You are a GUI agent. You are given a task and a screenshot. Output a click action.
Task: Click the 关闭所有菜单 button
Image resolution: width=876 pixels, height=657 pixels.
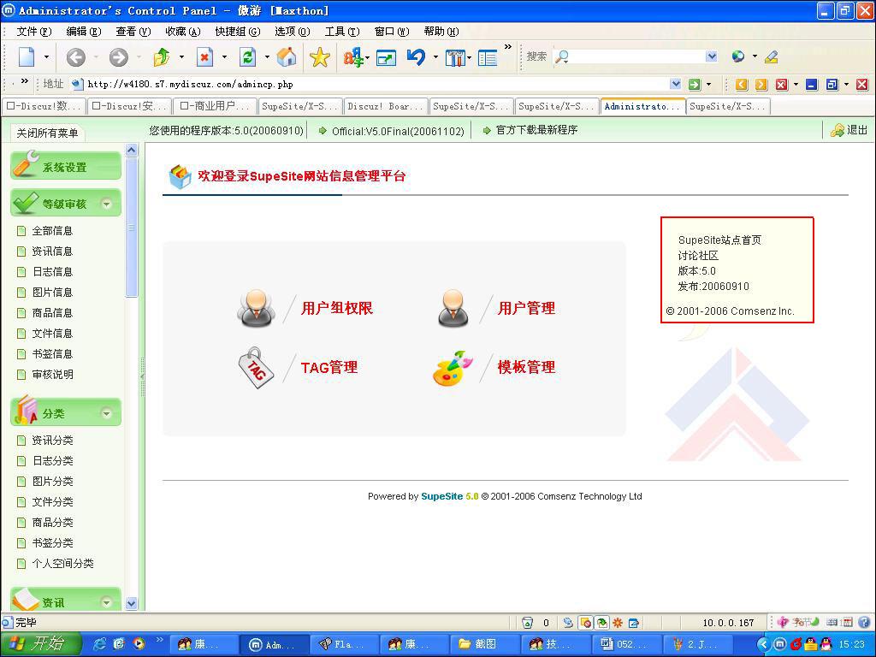pos(47,133)
